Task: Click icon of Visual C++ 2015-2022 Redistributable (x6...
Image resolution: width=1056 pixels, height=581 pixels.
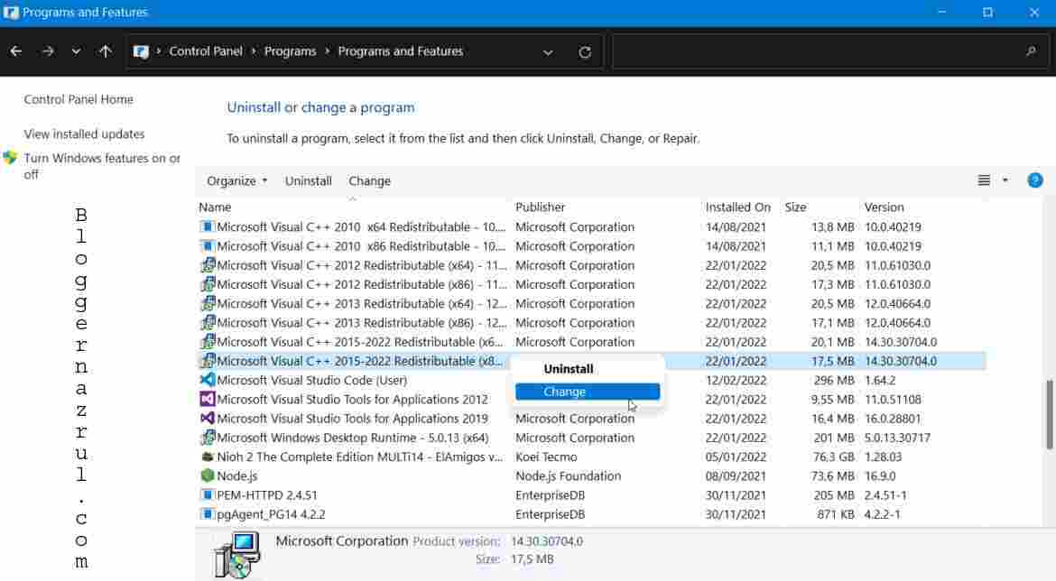Action: (x=208, y=341)
